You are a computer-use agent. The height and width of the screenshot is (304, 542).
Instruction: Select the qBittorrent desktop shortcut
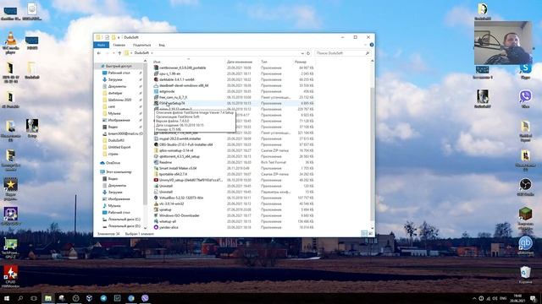(x=525, y=246)
